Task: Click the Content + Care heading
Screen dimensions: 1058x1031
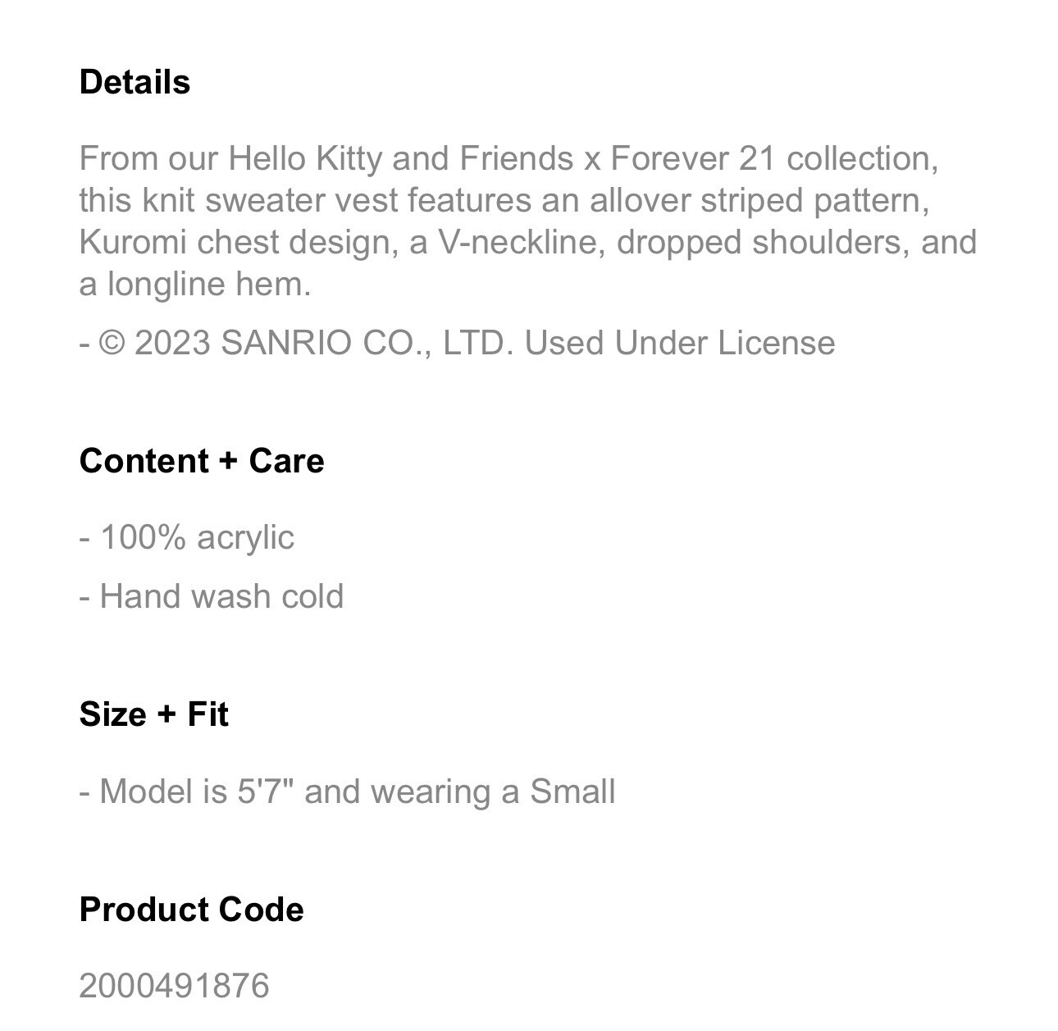Action: click(202, 461)
